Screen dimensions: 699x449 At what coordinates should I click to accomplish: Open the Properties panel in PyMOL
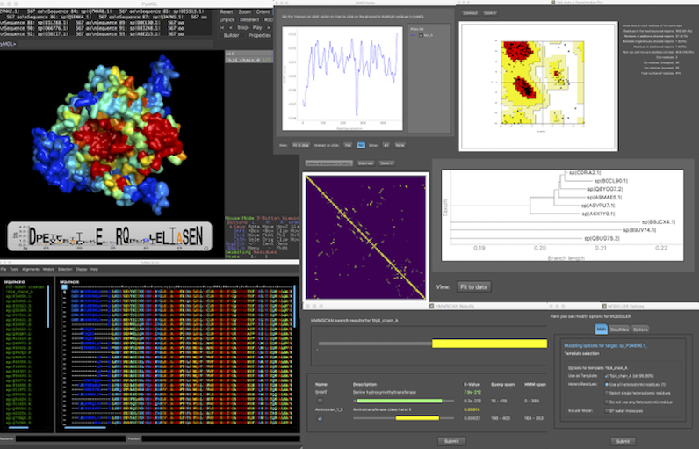[x=260, y=35]
